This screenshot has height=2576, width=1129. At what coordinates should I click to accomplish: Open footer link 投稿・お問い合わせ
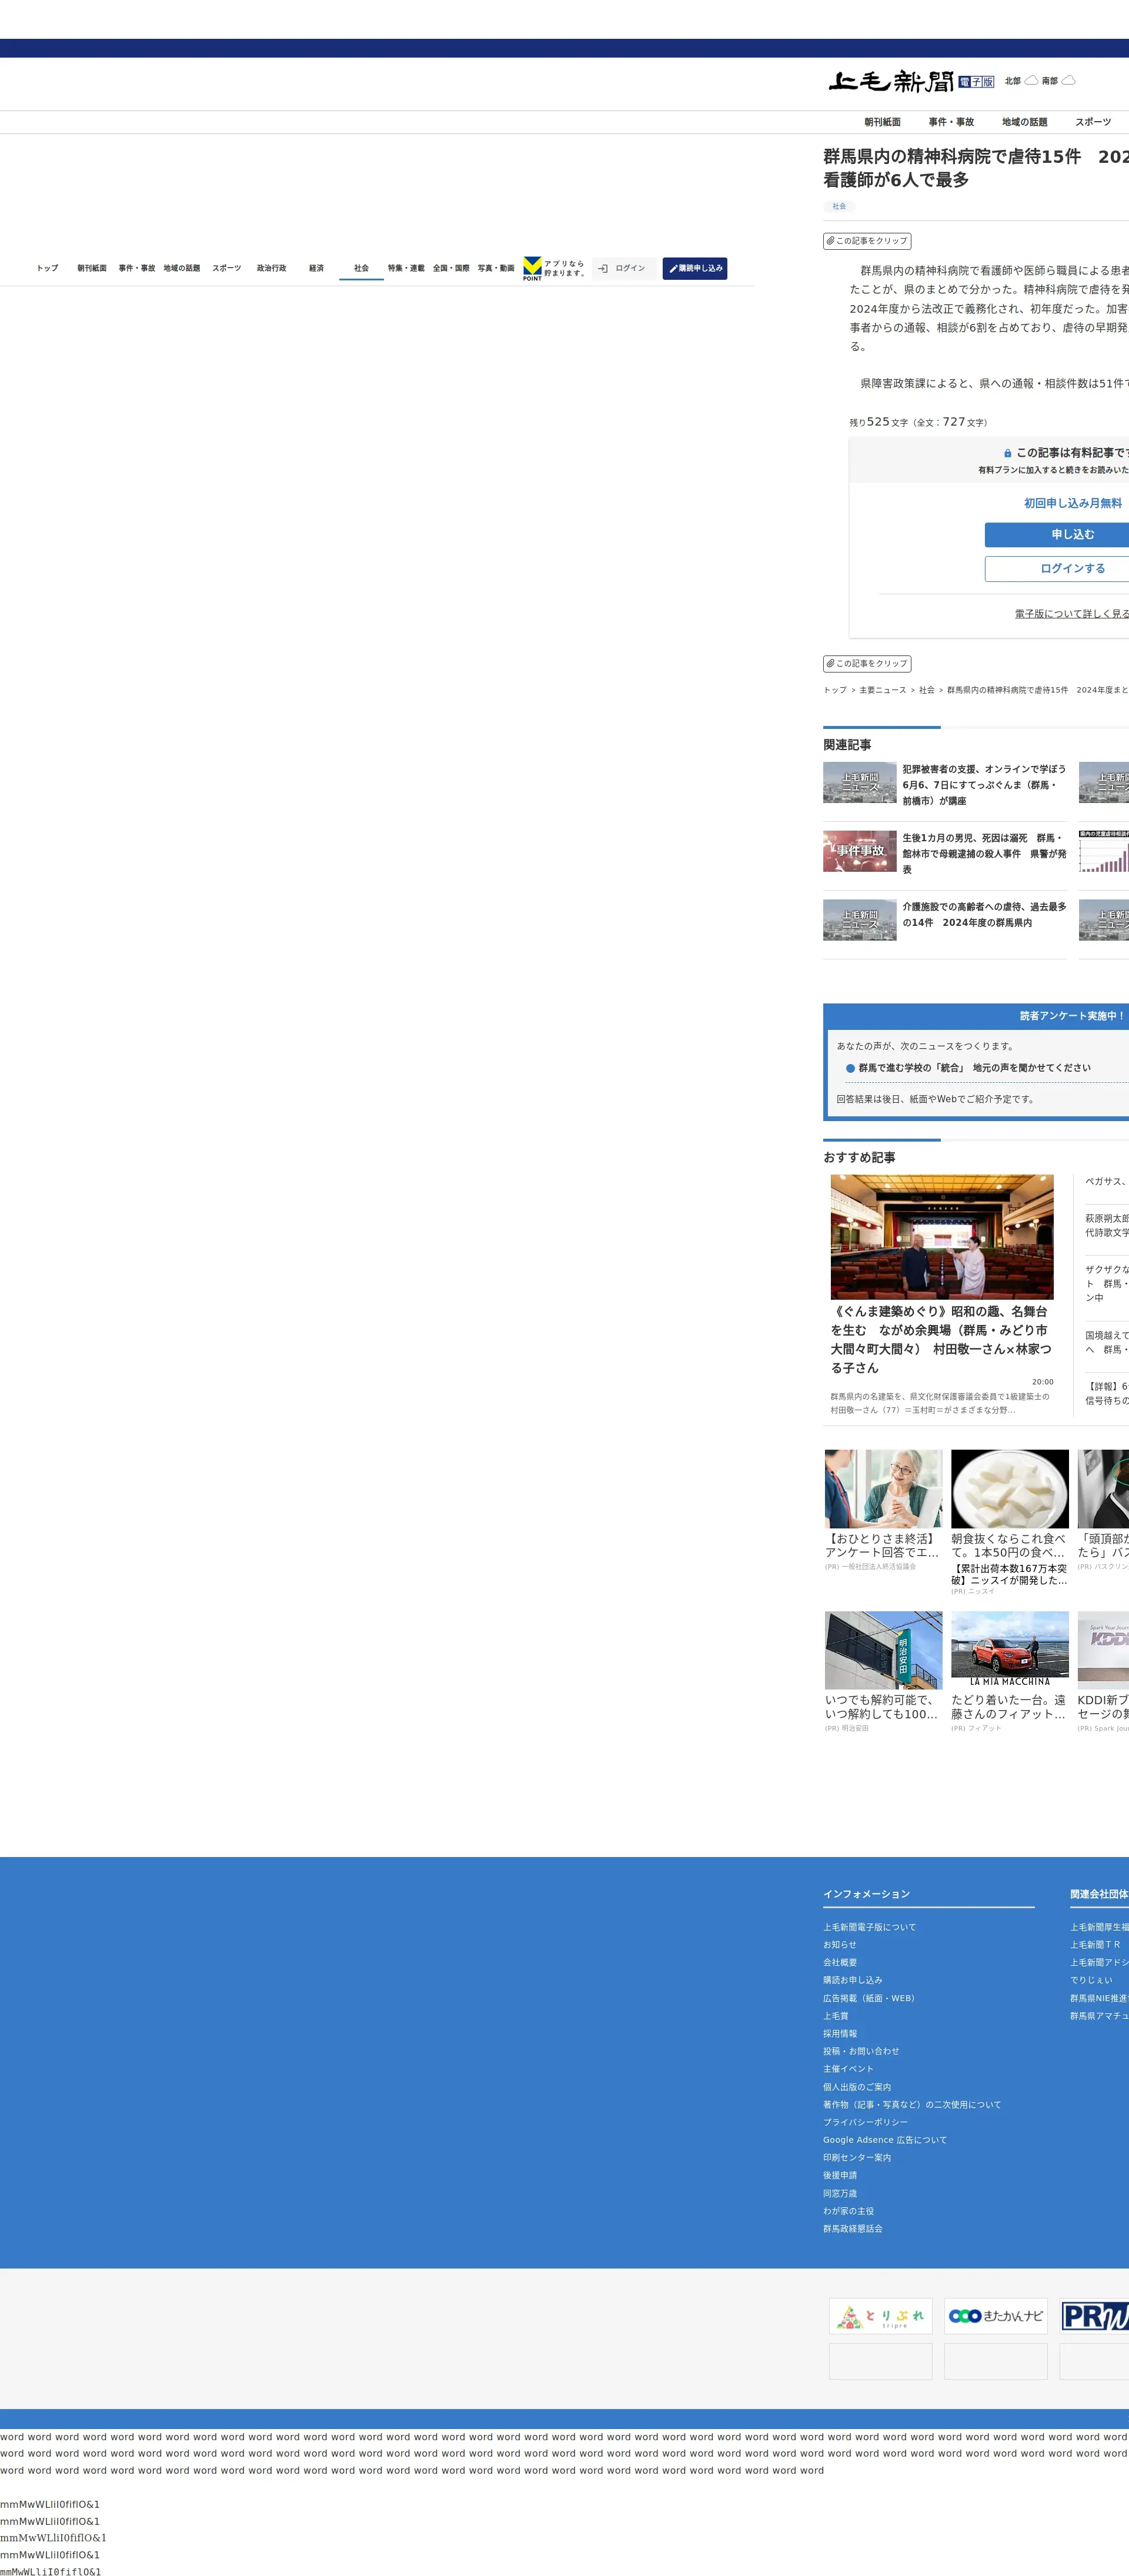pos(861,2051)
